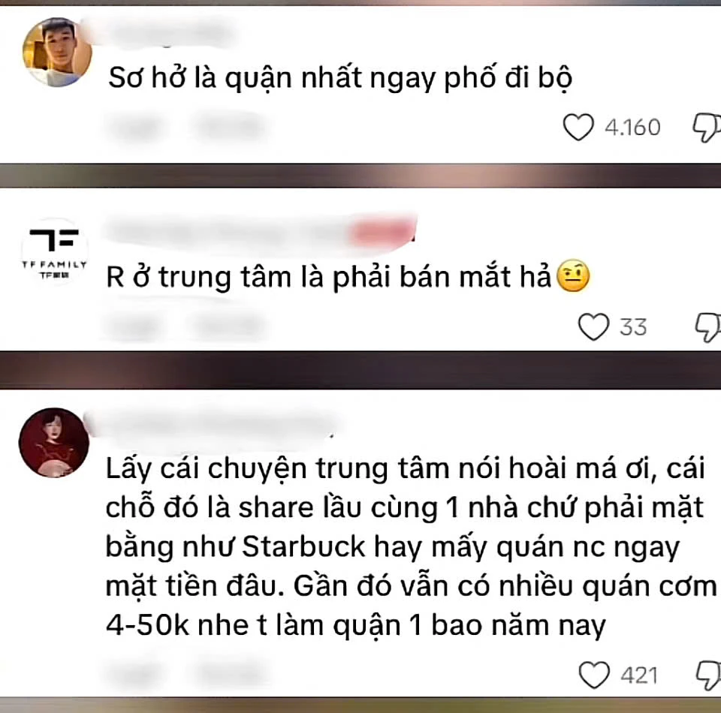Screen dimensions: 721x713
Task: Click the 33 like count
Action: coord(633,327)
